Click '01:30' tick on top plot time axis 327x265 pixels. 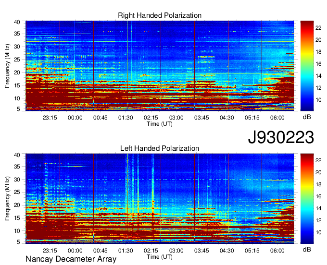(126, 118)
